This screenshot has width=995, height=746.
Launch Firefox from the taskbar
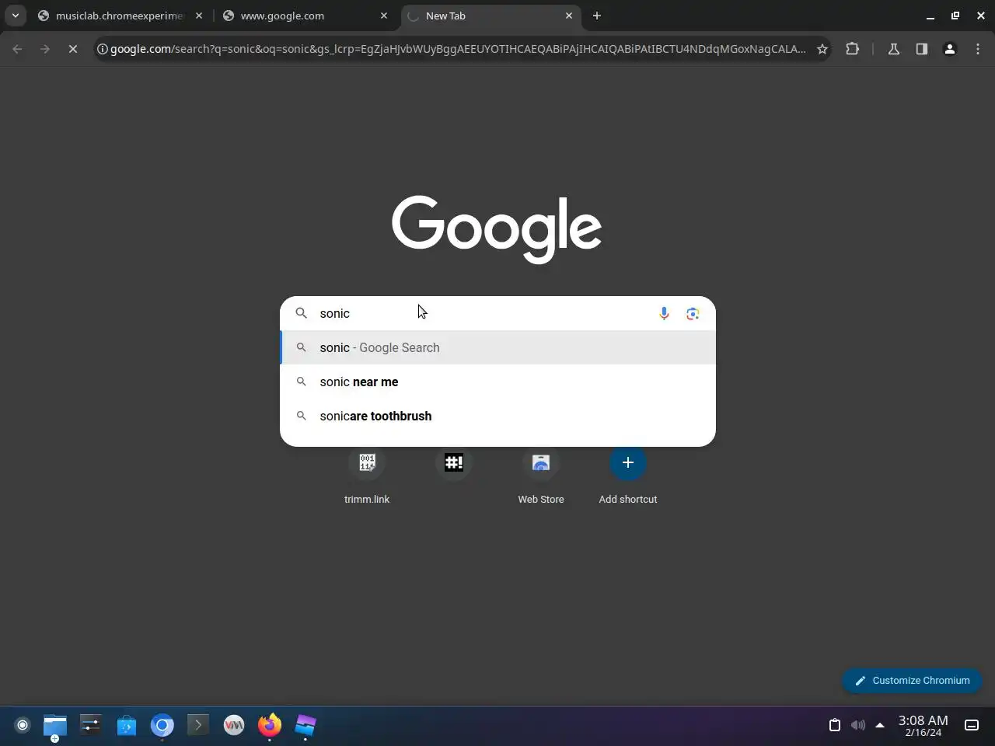pyautogui.click(x=270, y=725)
